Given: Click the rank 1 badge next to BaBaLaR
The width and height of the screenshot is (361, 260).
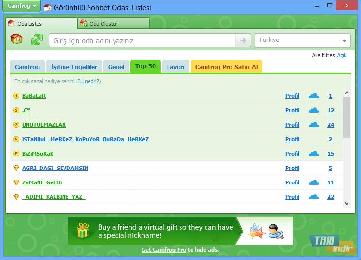Looking at the screenshot, I should (x=16, y=96).
